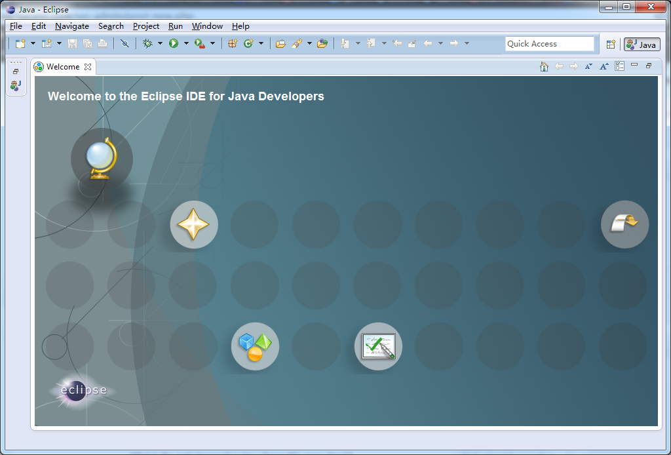
Task: Go to Workbench via the curved arrow icon
Action: tap(624, 224)
